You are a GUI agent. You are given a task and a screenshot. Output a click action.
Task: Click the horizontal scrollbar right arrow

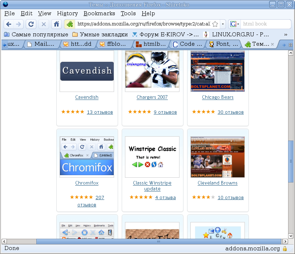coord(285,241)
